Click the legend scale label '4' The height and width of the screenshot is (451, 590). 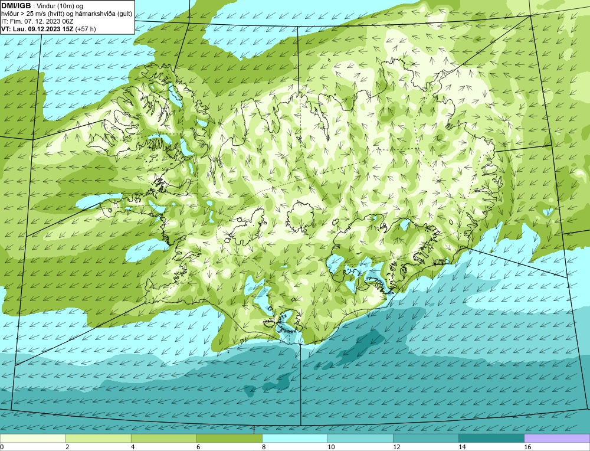click(x=133, y=447)
